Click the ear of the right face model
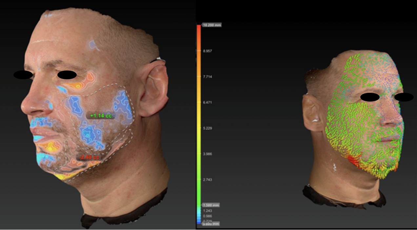The height and width of the screenshot is (230, 417). [x=312, y=112]
